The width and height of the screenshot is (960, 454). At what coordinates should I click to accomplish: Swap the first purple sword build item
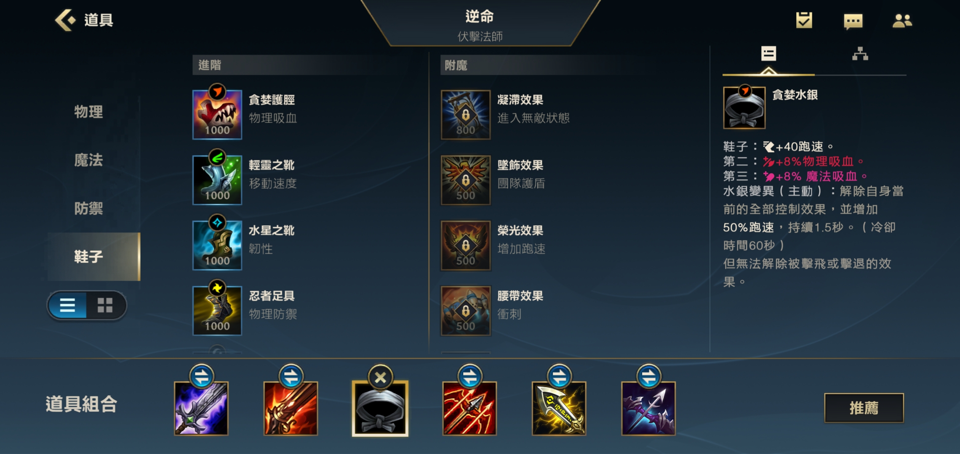click(202, 376)
